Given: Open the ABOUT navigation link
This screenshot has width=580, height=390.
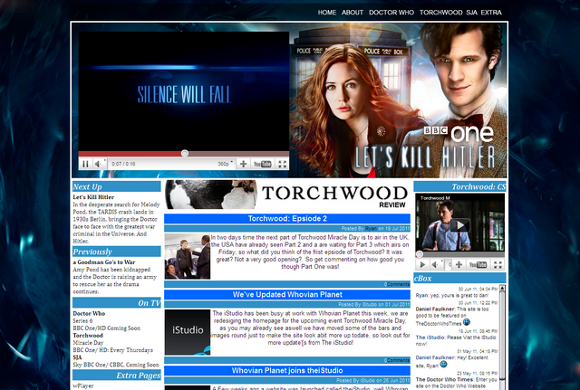Looking at the screenshot, I should [x=353, y=13].
